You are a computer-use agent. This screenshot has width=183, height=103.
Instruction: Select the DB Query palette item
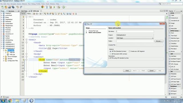click(x=173, y=88)
